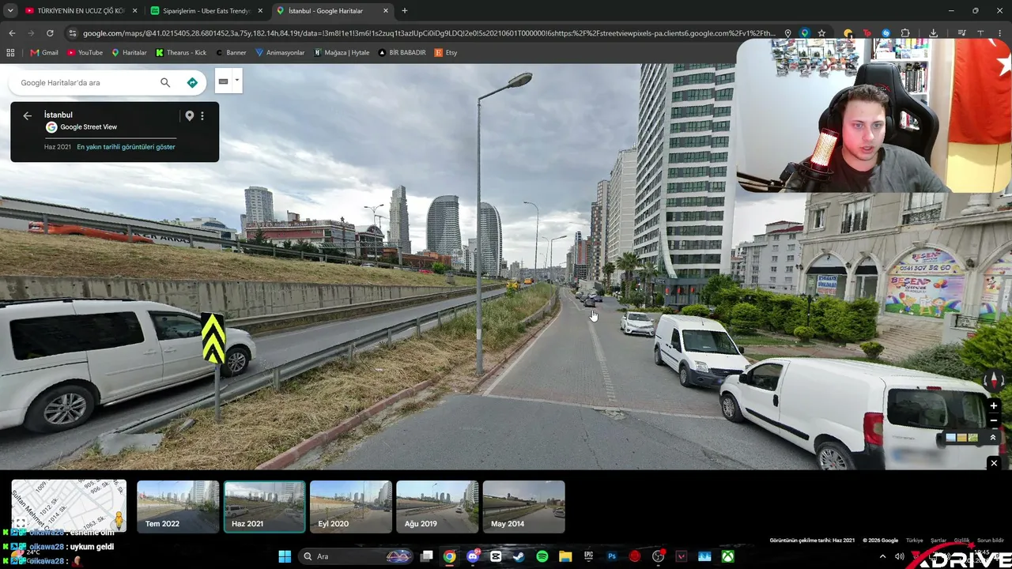Show hidden system tray icons
The width and height of the screenshot is (1012, 569).
click(x=883, y=556)
